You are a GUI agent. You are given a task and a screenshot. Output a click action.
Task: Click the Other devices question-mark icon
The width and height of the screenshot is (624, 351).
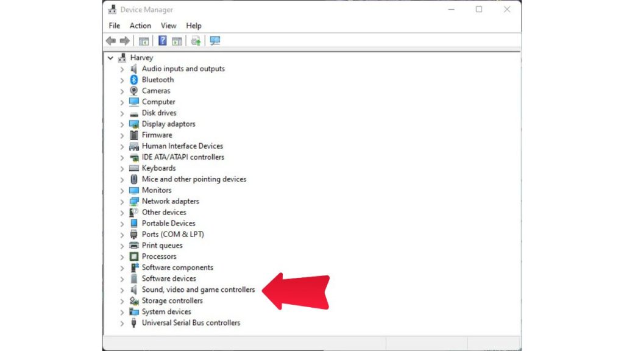134,212
